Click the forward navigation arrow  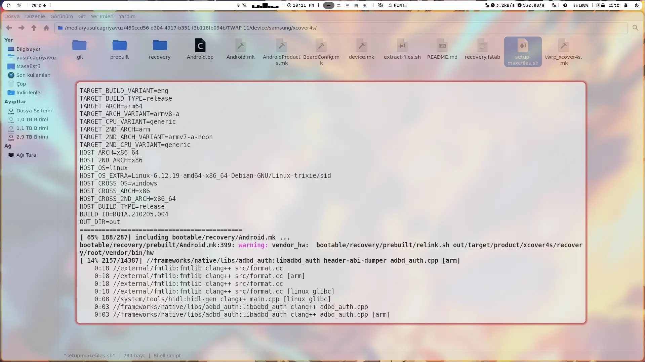tap(22, 28)
